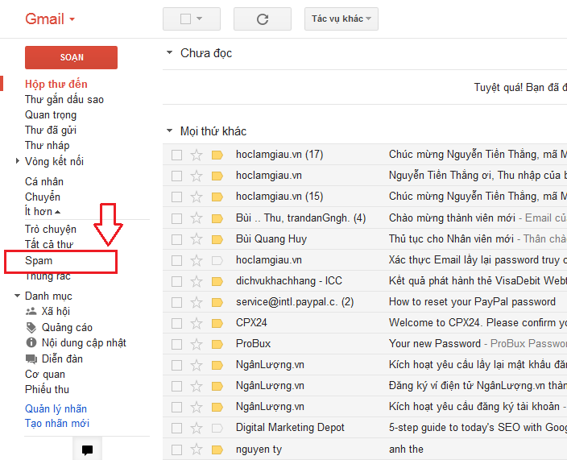Open 'anh the' email subject
Viewport: 567px width, 460px height.
pos(406,450)
